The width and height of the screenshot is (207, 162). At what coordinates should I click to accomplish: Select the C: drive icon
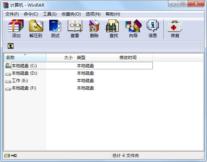8,65
